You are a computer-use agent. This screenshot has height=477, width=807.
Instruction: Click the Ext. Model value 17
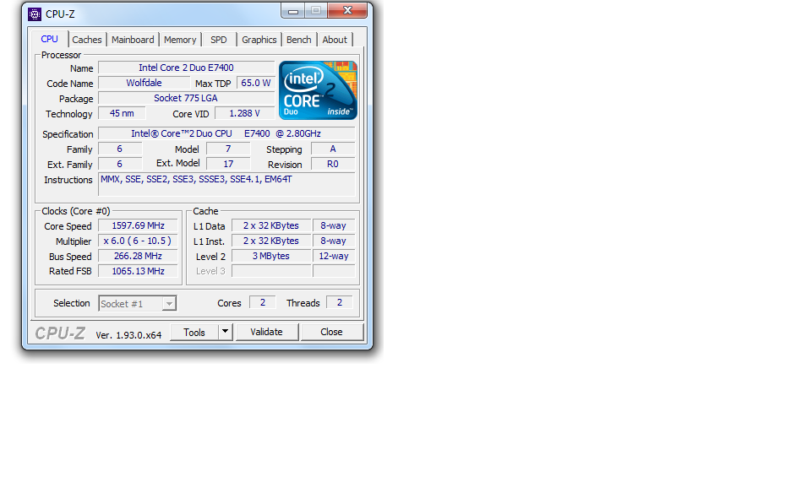click(228, 164)
